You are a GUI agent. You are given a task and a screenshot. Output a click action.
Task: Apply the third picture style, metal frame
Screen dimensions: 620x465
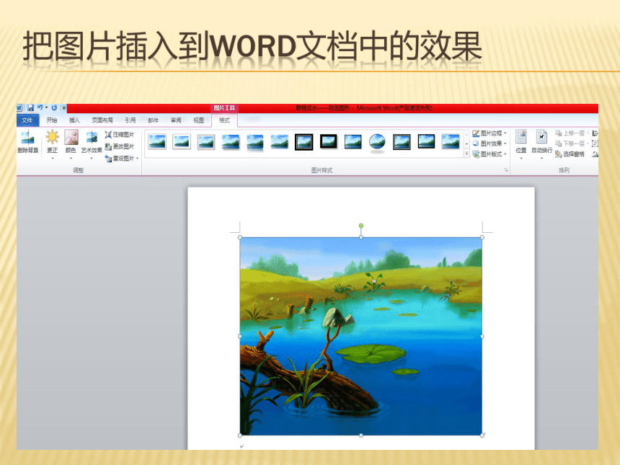pyautogui.click(x=206, y=141)
